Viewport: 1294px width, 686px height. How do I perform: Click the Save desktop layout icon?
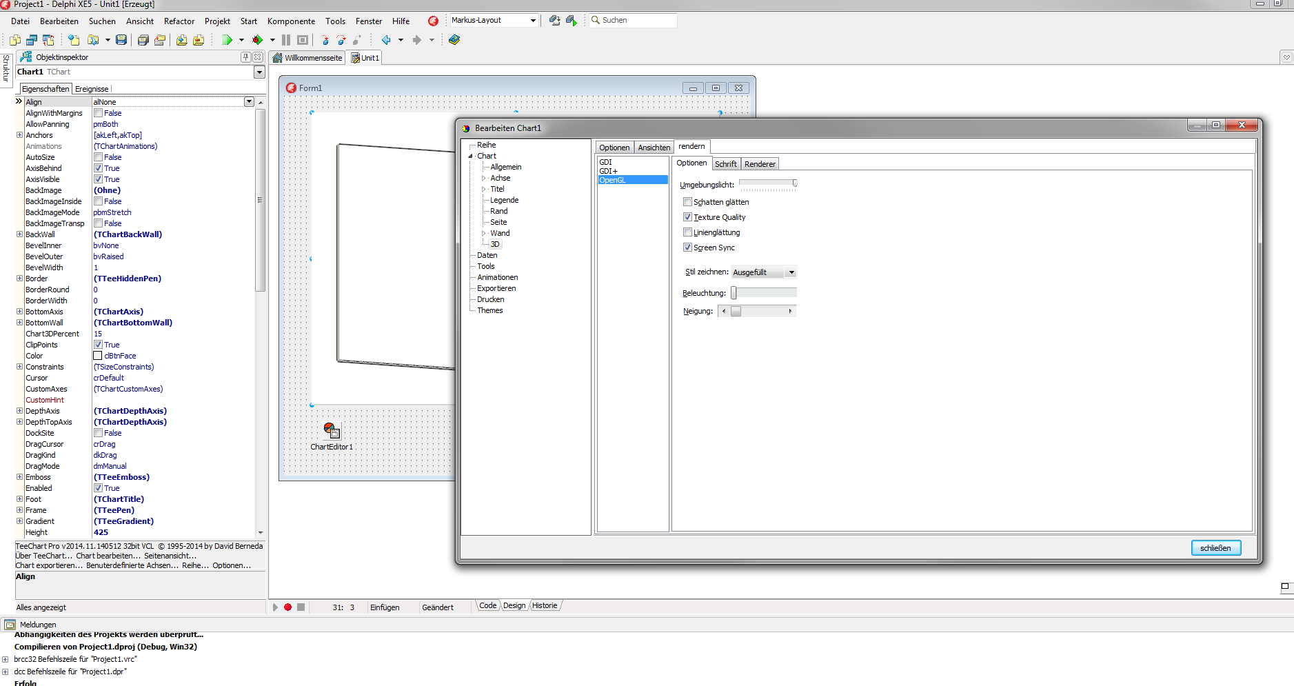click(554, 21)
